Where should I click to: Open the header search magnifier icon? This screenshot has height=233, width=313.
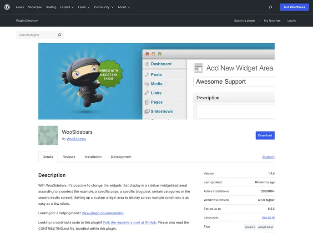click(x=270, y=7)
